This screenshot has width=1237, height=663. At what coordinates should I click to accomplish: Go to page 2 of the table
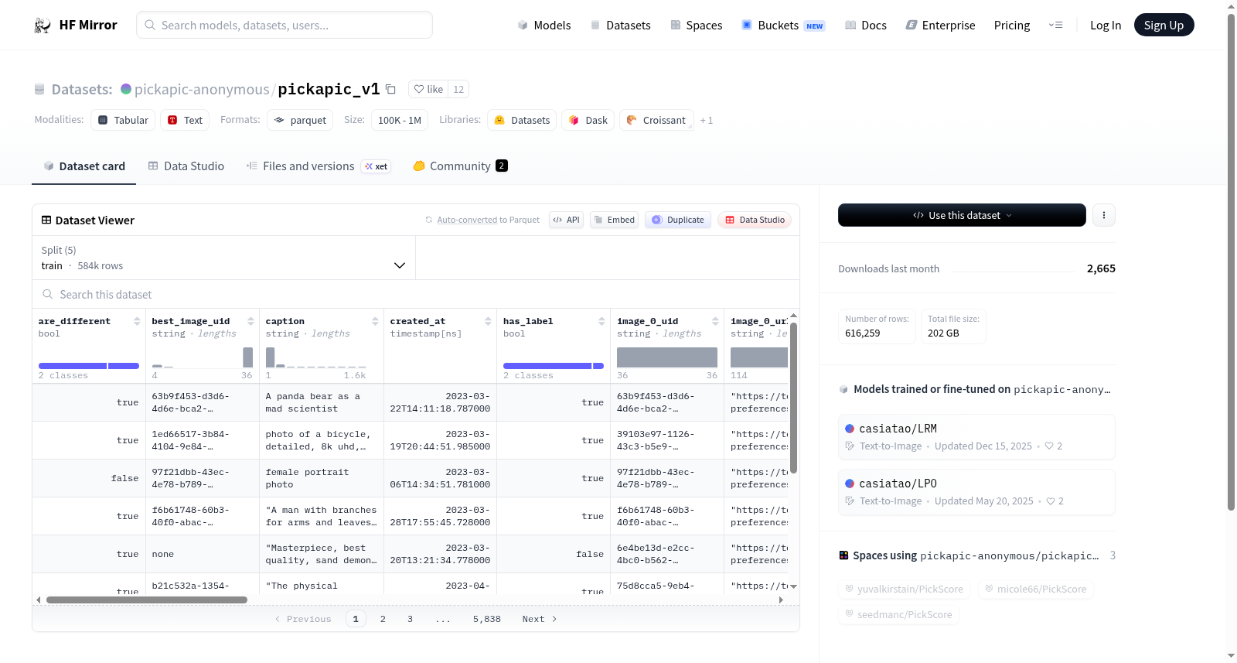[383, 619]
